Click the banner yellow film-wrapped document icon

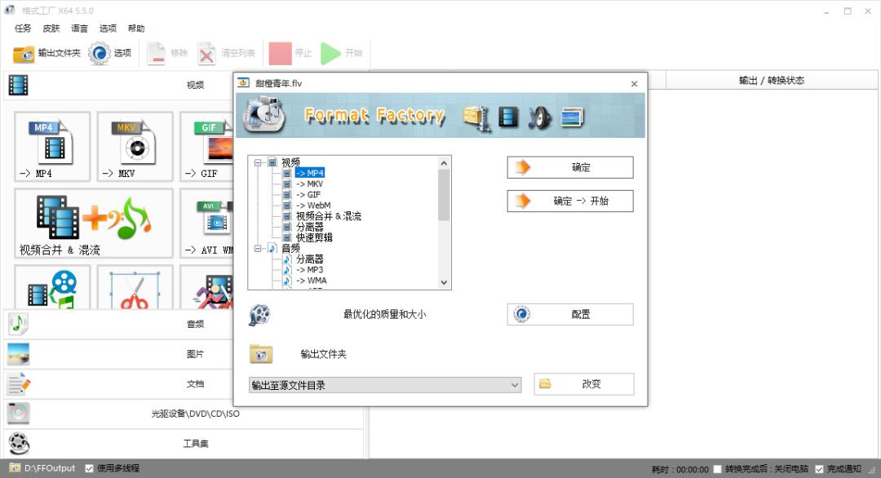click(476, 118)
